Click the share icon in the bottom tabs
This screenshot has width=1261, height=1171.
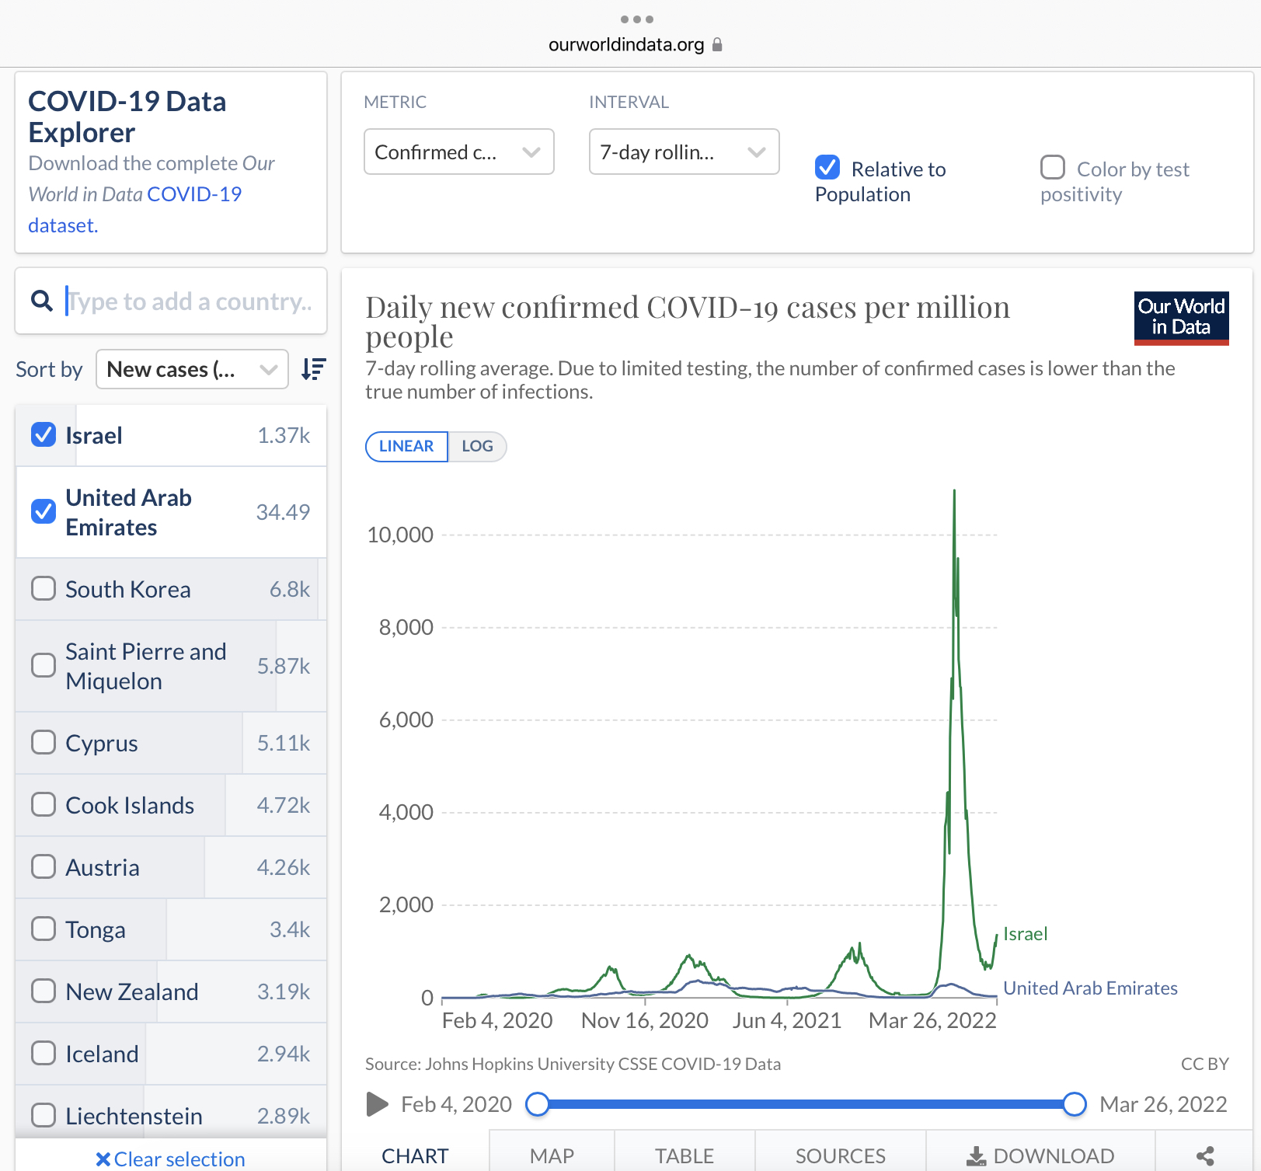point(1205,1155)
